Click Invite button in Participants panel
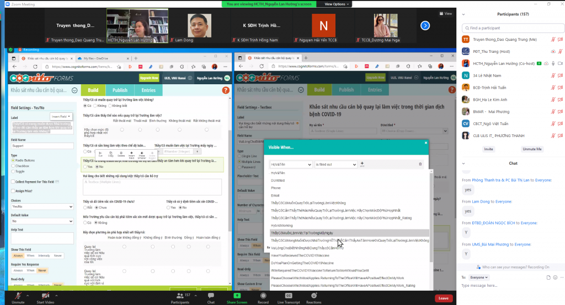The width and height of the screenshot is (565, 305). click(x=488, y=149)
